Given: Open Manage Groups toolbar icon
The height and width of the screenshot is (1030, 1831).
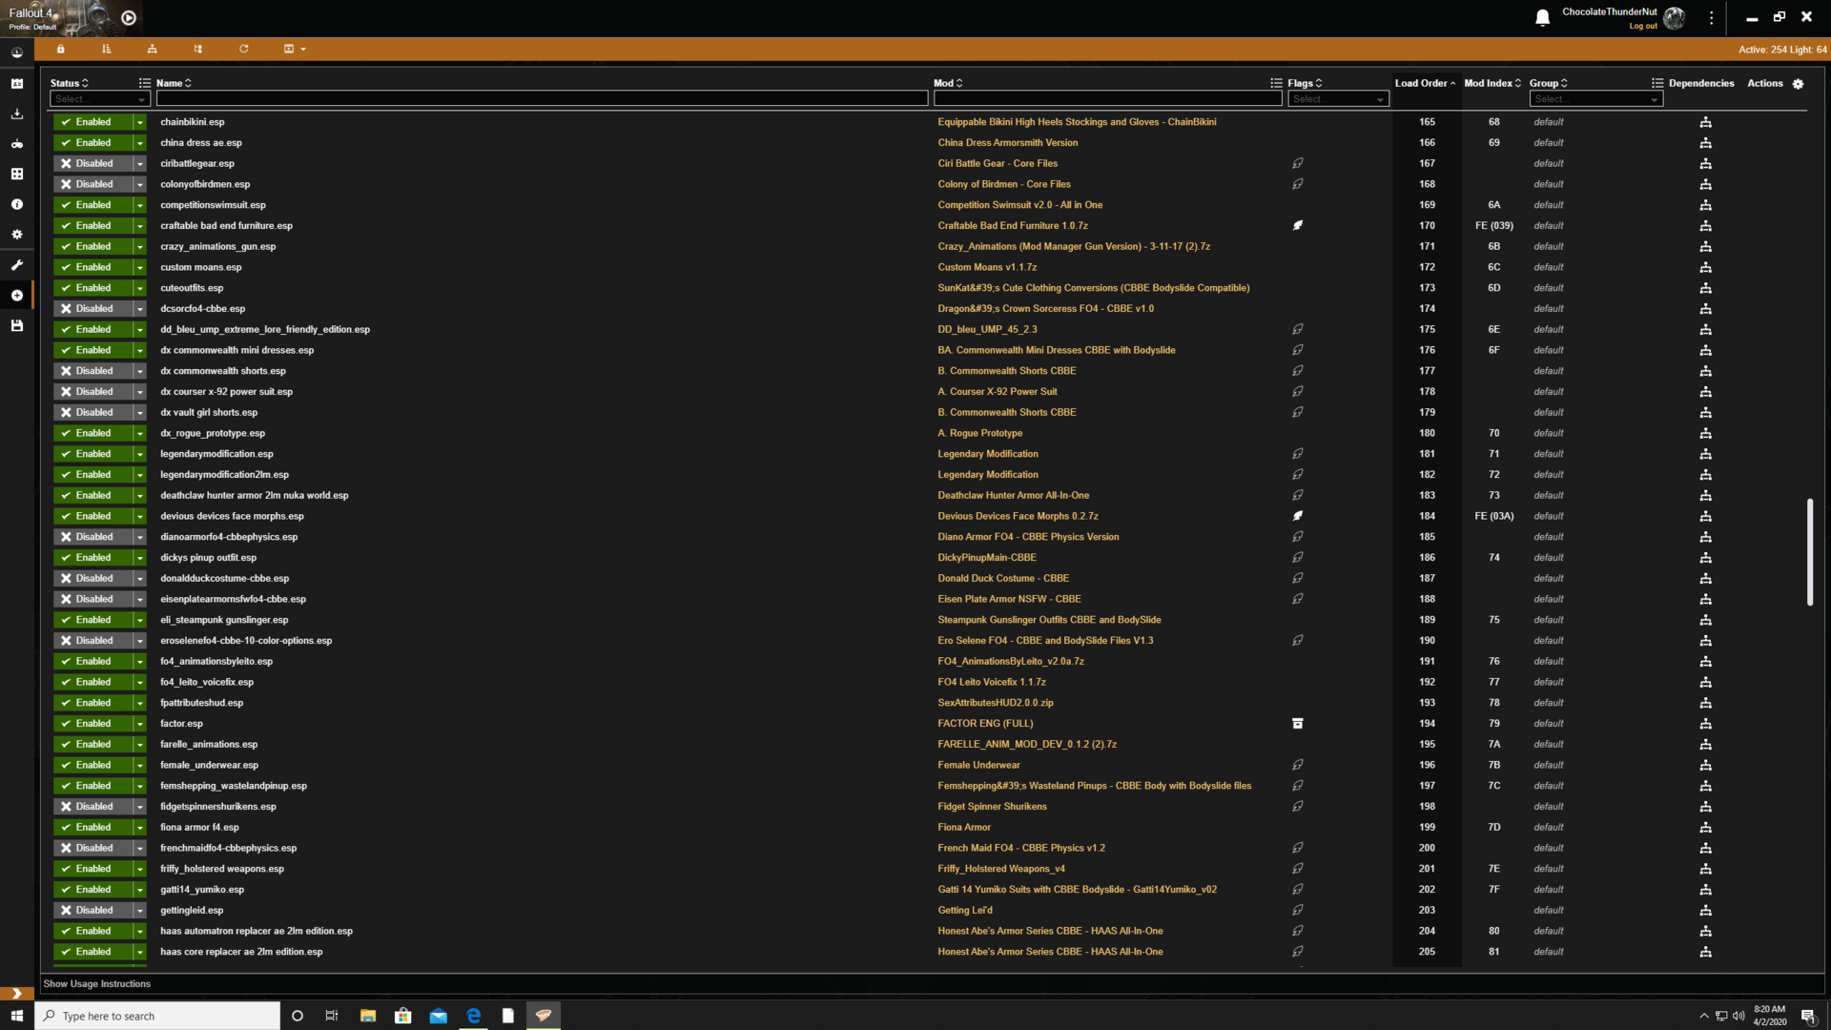Looking at the screenshot, I should click(198, 49).
